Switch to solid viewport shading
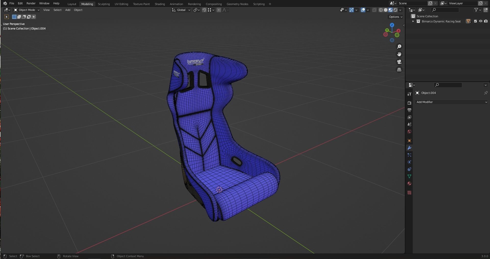This screenshot has width=490, height=259. [x=386, y=10]
